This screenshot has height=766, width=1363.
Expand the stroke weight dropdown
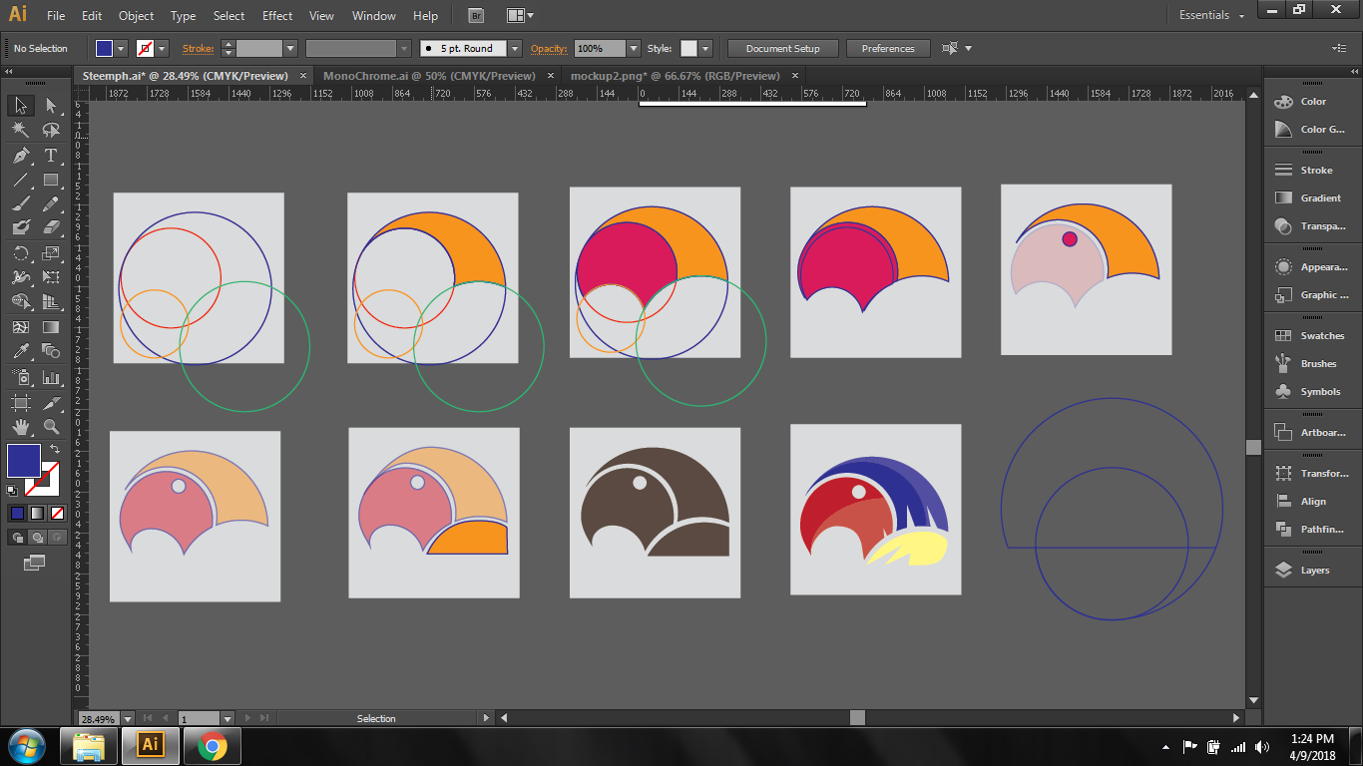tap(290, 48)
